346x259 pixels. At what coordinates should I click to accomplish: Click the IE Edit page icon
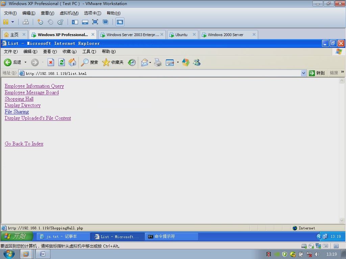coord(170,62)
